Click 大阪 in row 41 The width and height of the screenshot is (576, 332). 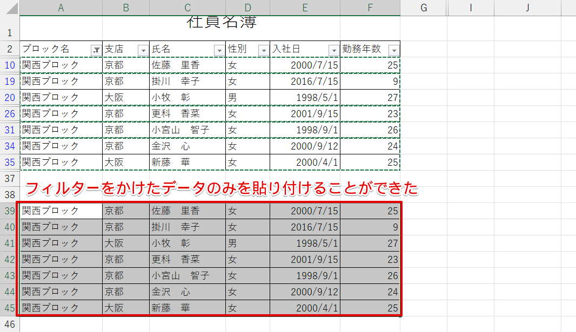pos(114,243)
